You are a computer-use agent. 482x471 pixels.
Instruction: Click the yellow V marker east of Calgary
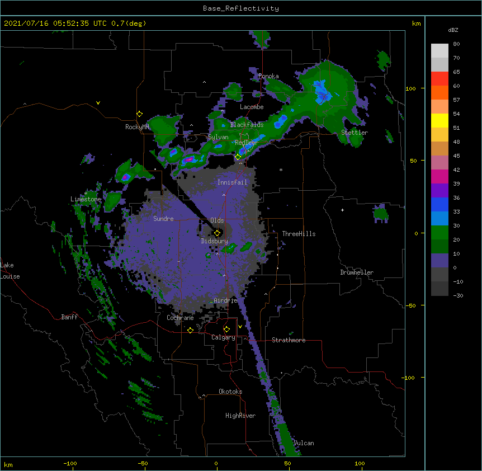tap(240, 327)
